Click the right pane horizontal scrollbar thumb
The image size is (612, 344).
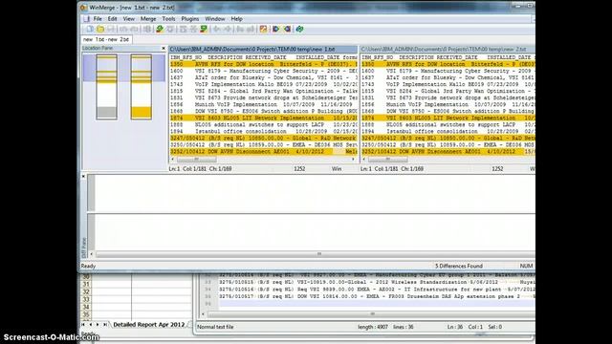pos(388,160)
